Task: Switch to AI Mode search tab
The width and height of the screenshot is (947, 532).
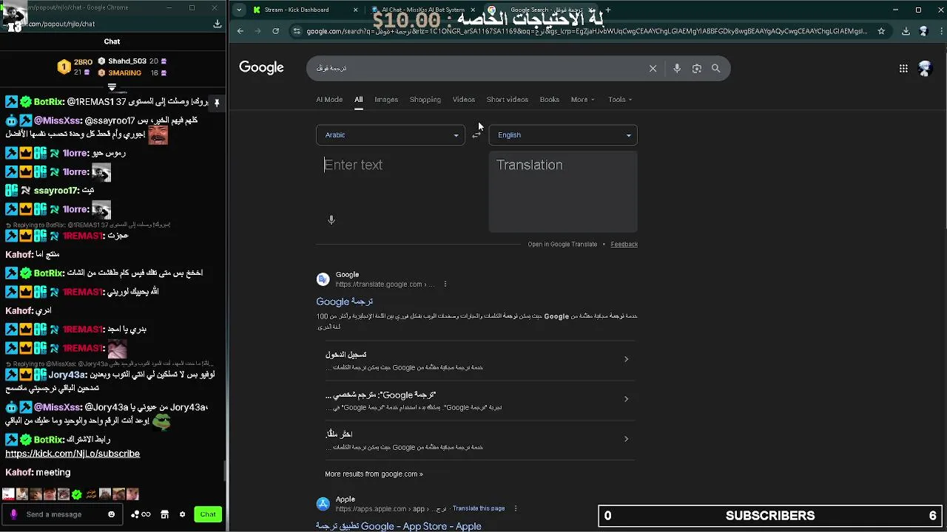Action: pyautogui.click(x=329, y=99)
